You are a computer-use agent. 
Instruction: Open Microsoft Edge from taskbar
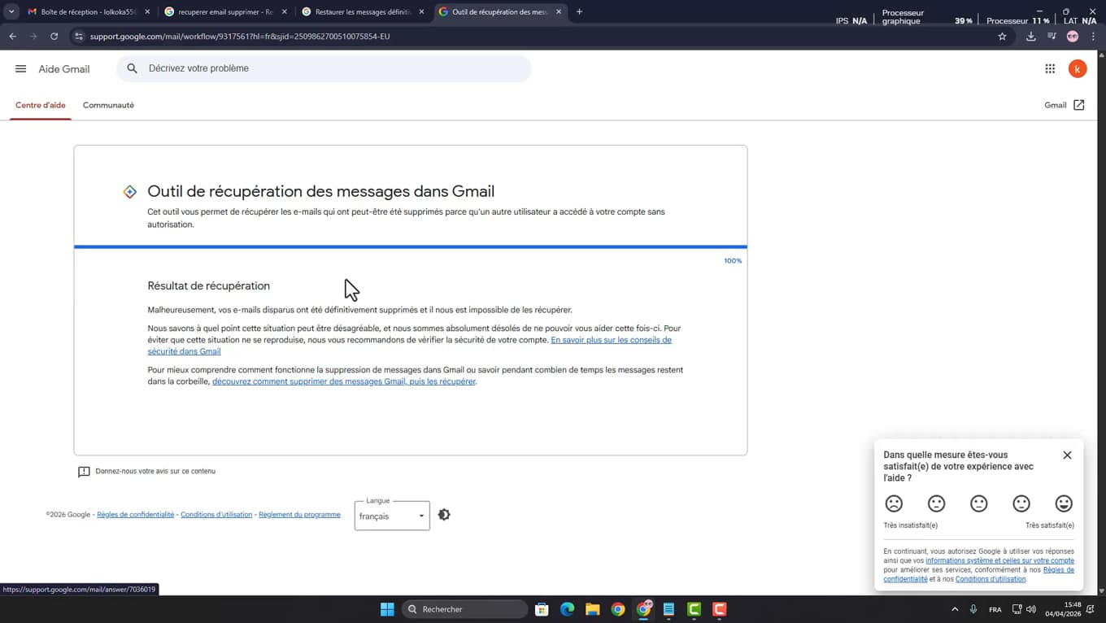pyautogui.click(x=567, y=609)
